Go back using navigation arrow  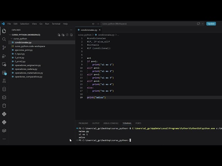93,24
